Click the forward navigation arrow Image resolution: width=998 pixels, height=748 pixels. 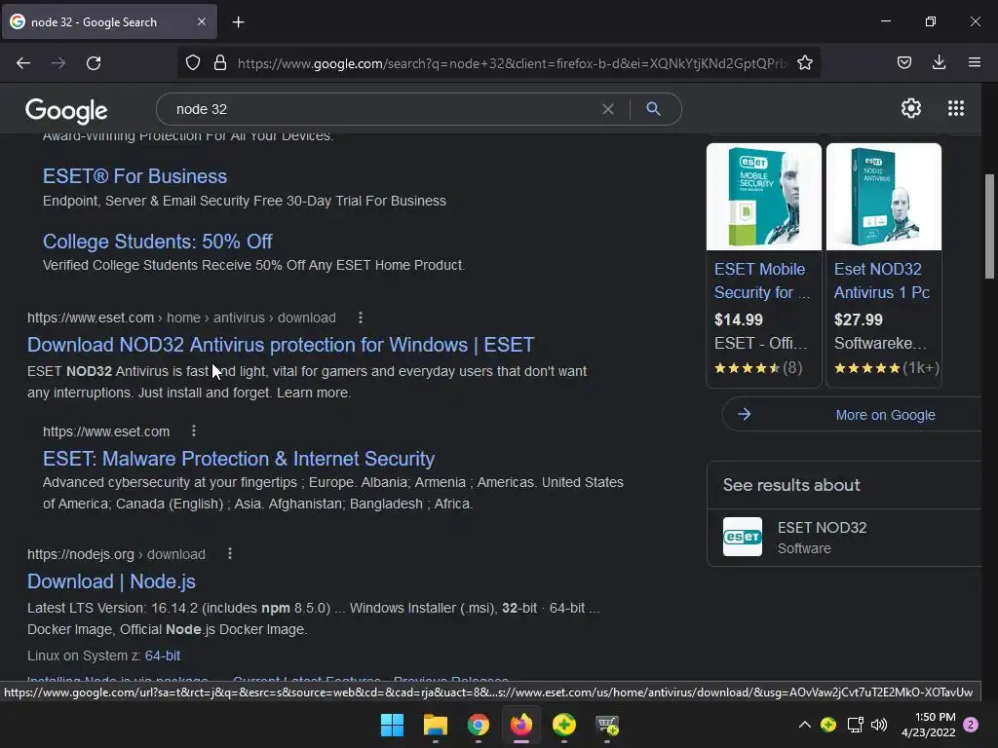click(x=58, y=63)
